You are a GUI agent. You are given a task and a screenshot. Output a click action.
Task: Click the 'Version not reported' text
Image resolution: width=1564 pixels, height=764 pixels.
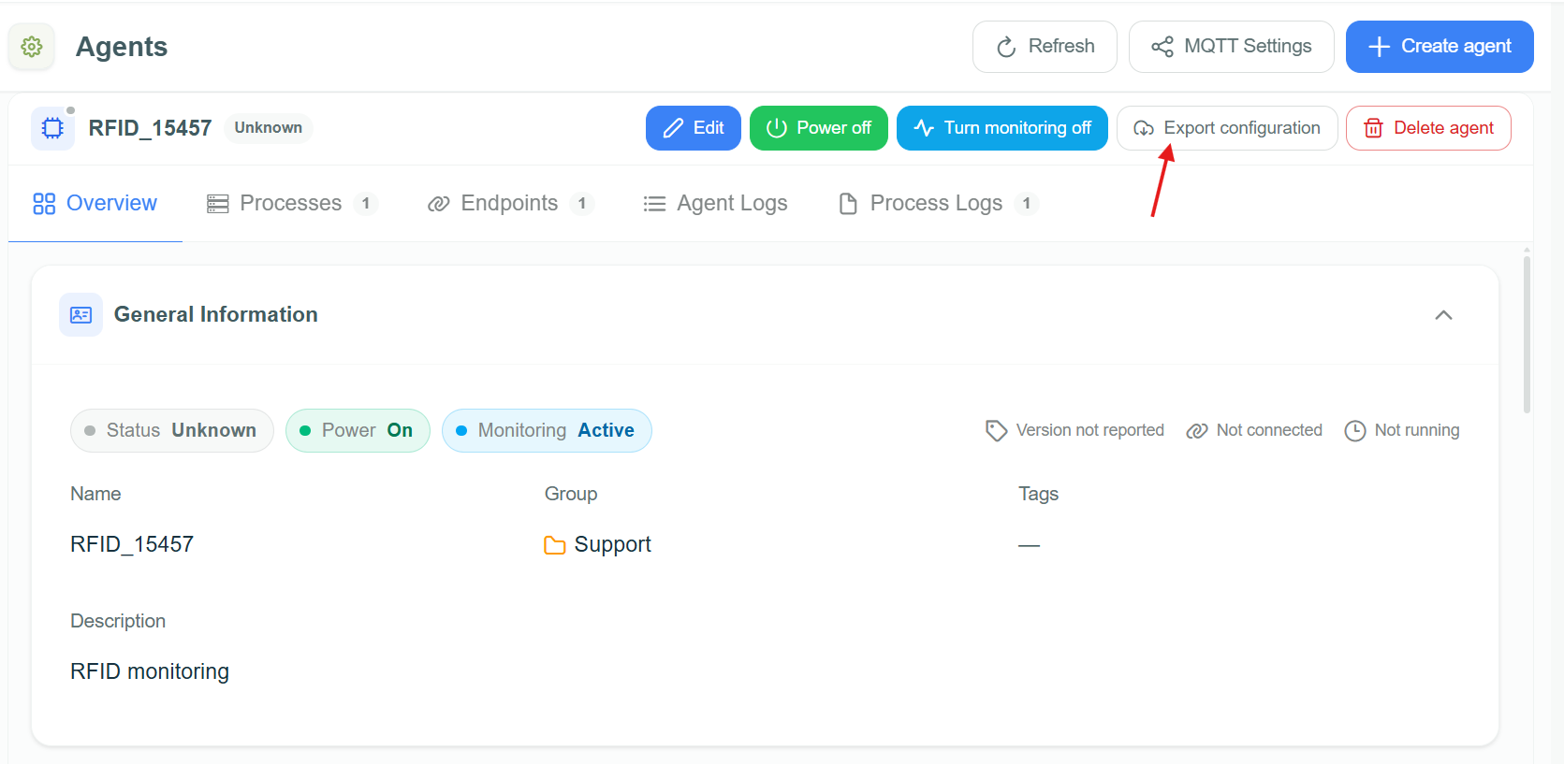(x=1090, y=430)
